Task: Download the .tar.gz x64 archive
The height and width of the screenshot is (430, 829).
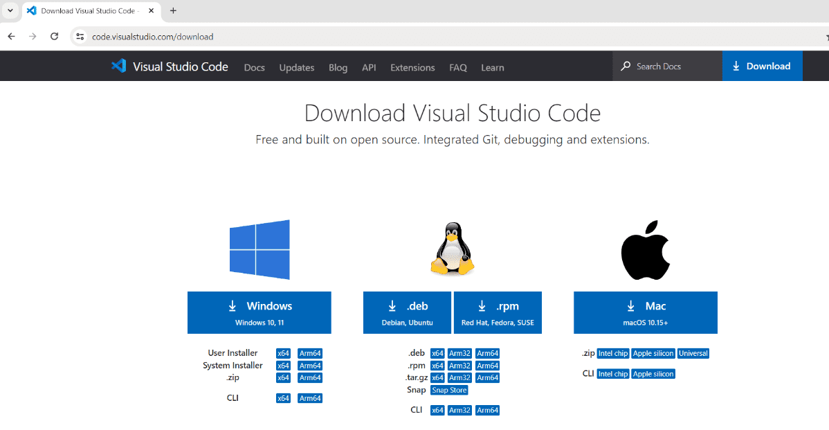Action: click(437, 377)
